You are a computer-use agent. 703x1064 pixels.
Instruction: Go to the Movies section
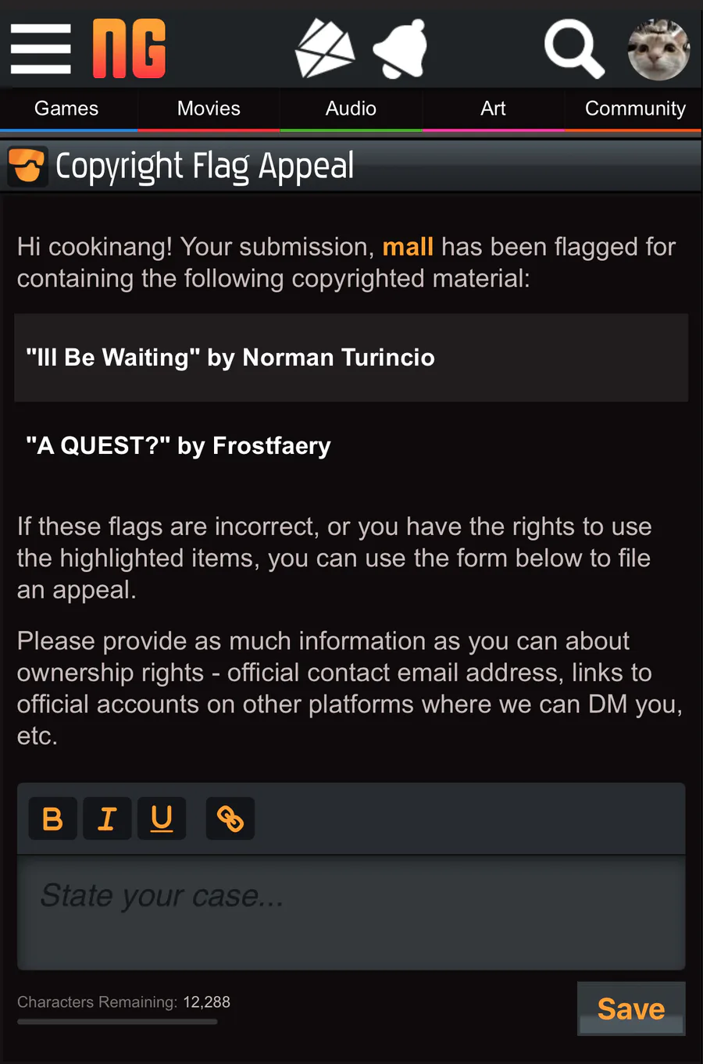pyautogui.click(x=209, y=109)
